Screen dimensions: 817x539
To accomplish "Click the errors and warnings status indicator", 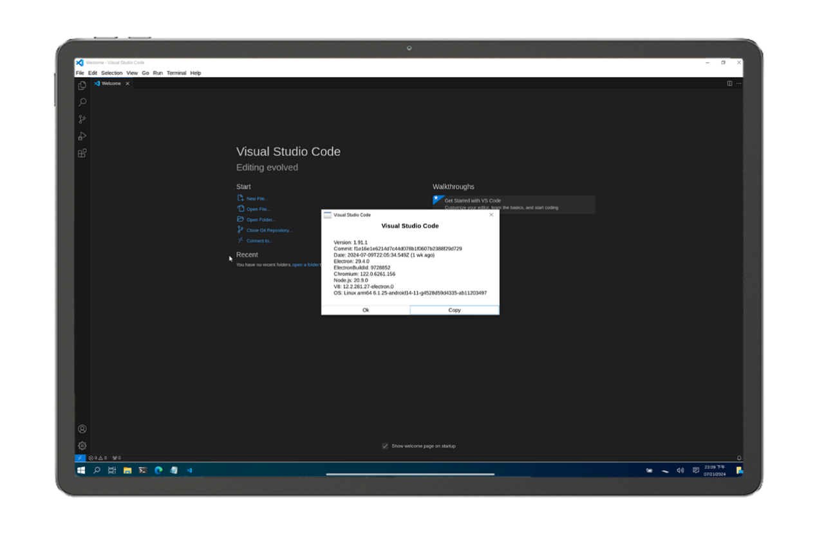I will click(98, 458).
